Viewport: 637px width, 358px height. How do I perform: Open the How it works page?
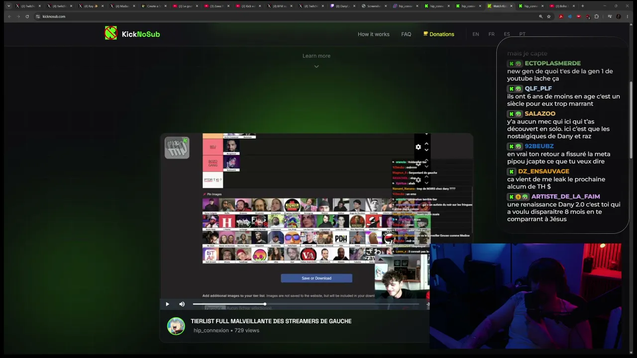pyautogui.click(x=373, y=34)
